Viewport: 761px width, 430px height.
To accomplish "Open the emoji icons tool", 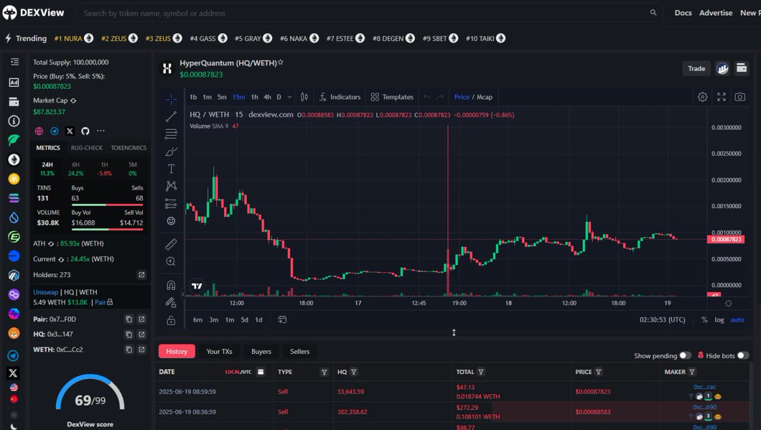I will click(x=171, y=221).
